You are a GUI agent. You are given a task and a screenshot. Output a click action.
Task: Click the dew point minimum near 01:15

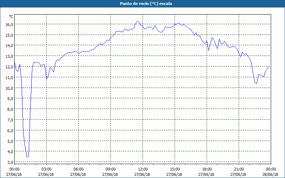(27, 157)
